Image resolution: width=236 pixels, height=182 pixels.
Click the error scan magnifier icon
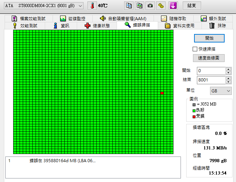click(x=128, y=25)
